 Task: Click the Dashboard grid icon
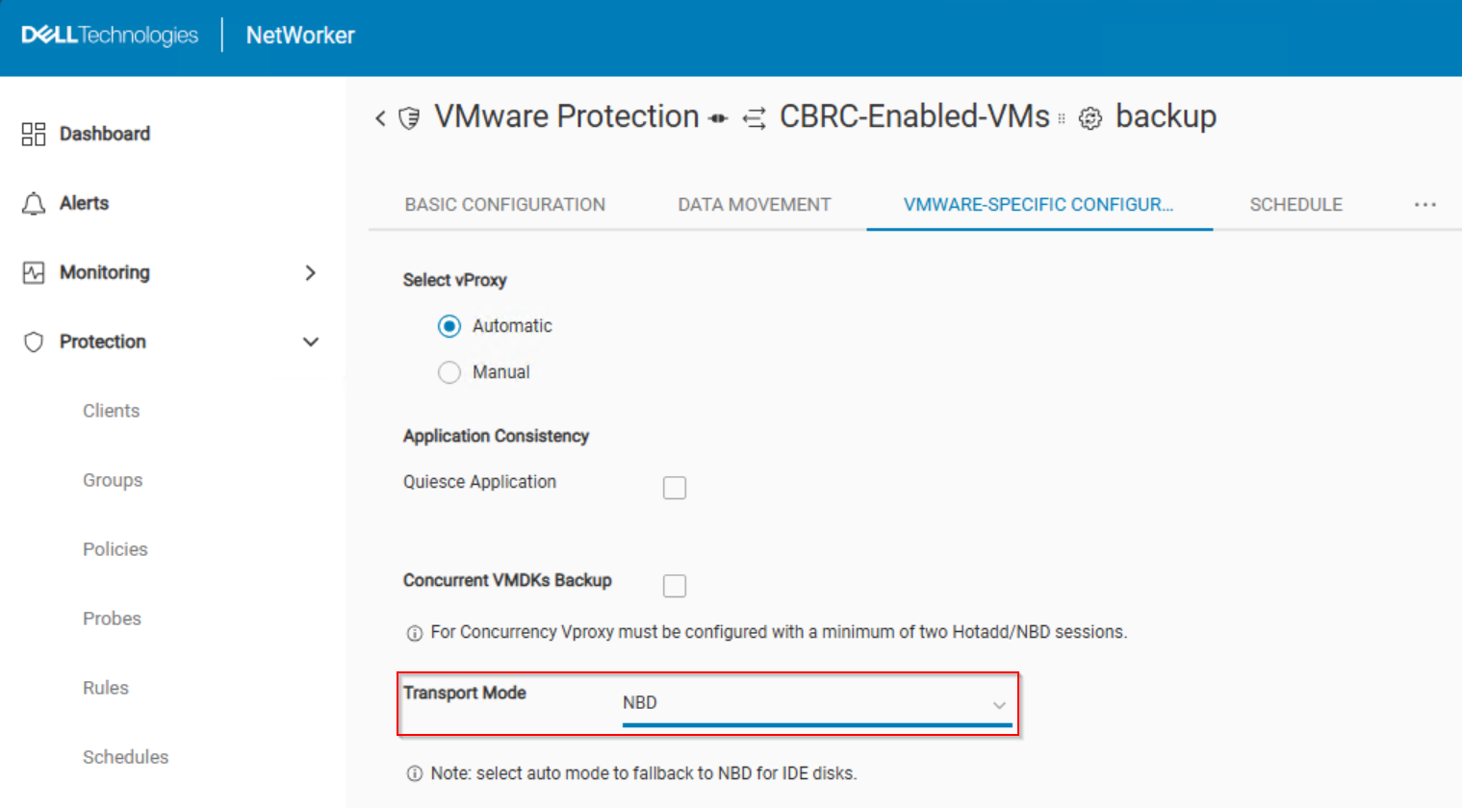34,134
